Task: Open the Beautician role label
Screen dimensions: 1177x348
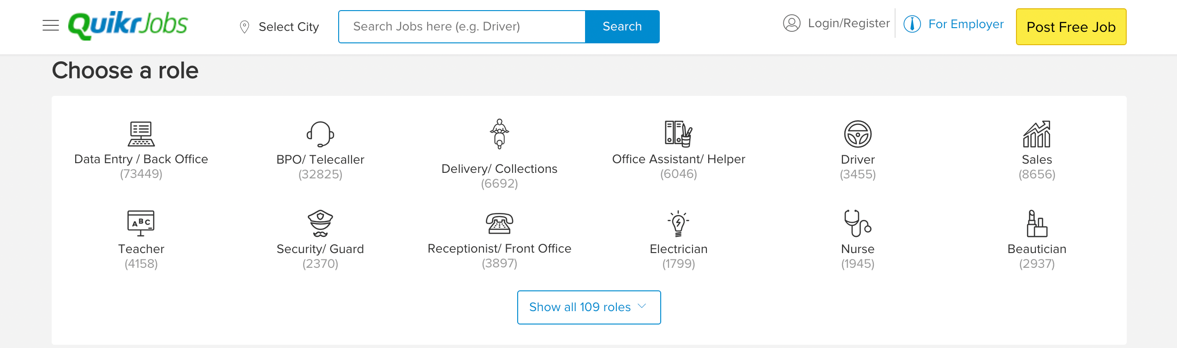Action: coord(1037,249)
